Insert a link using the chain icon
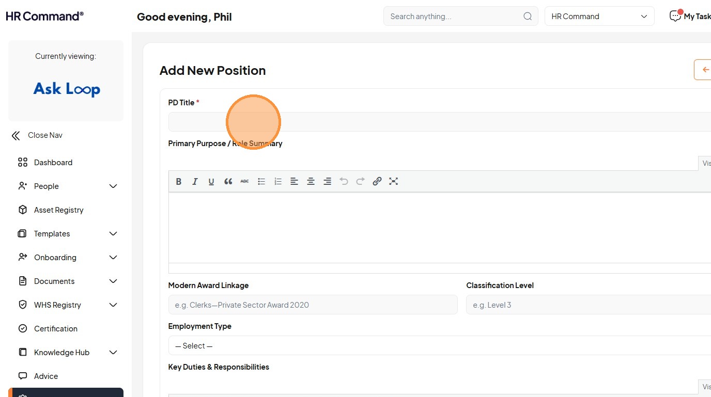This screenshot has height=397, width=711. (377, 181)
